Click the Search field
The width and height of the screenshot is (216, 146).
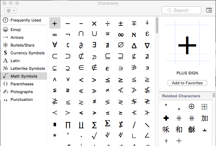point(181,10)
